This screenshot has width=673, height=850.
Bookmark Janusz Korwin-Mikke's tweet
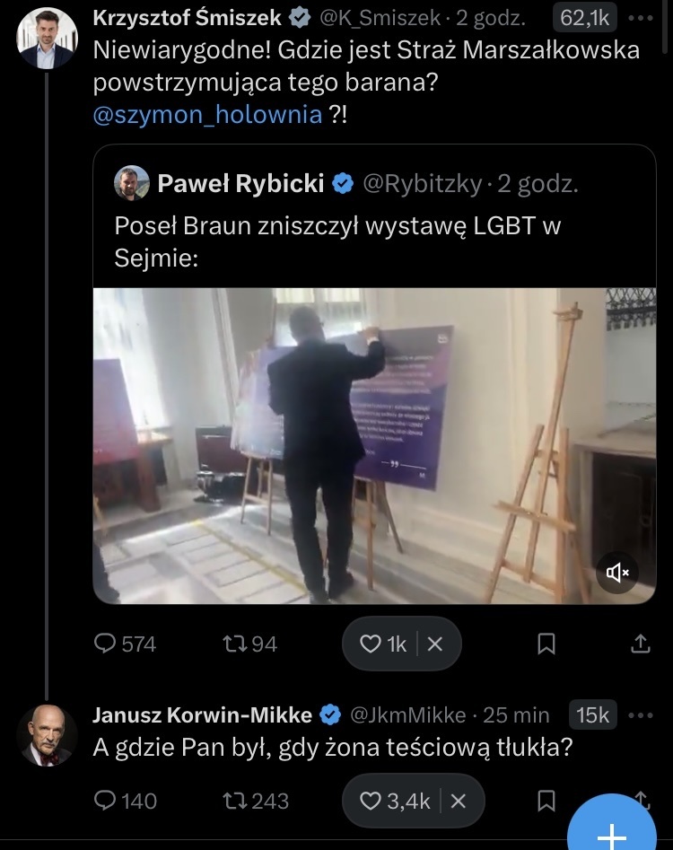click(x=546, y=801)
